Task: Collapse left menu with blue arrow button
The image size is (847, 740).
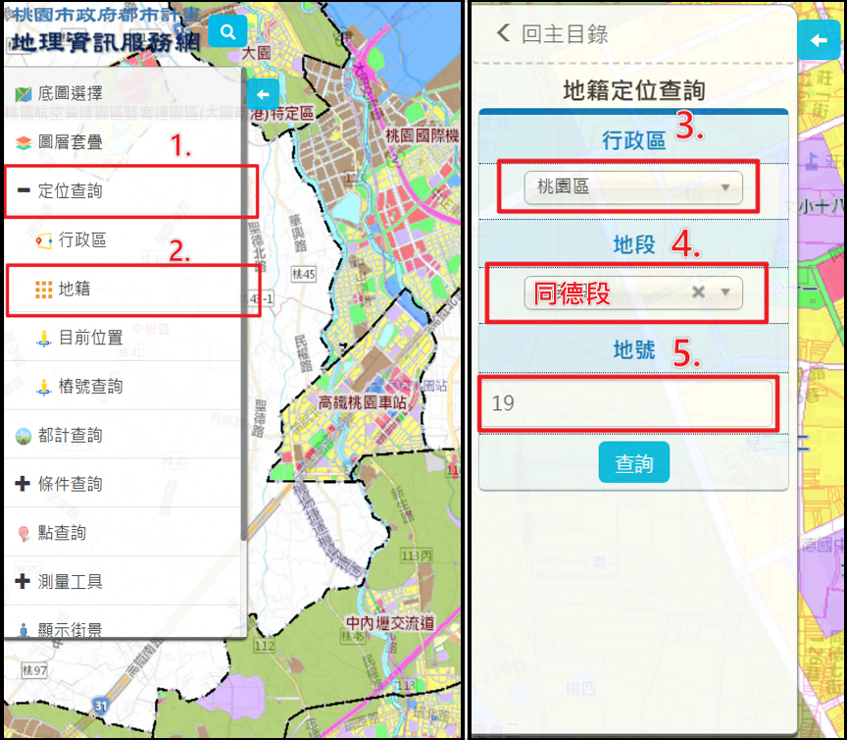Action: coord(263,94)
